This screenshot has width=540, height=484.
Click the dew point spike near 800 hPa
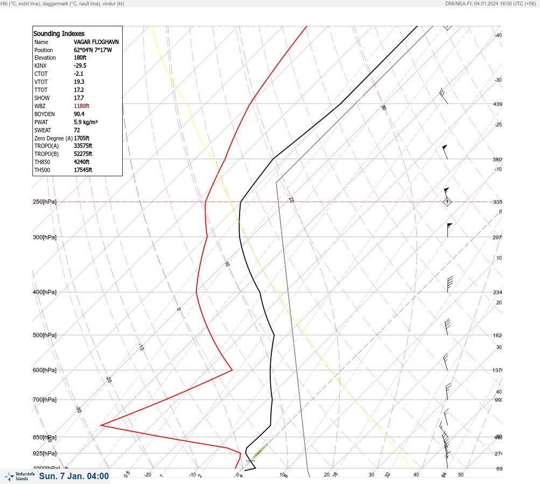pyautogui.click(x=101, y=425)
